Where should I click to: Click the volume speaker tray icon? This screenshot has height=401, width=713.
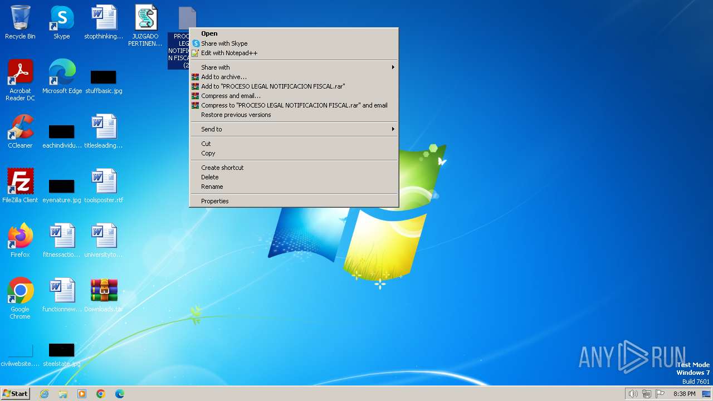click(x=633, y=394)
